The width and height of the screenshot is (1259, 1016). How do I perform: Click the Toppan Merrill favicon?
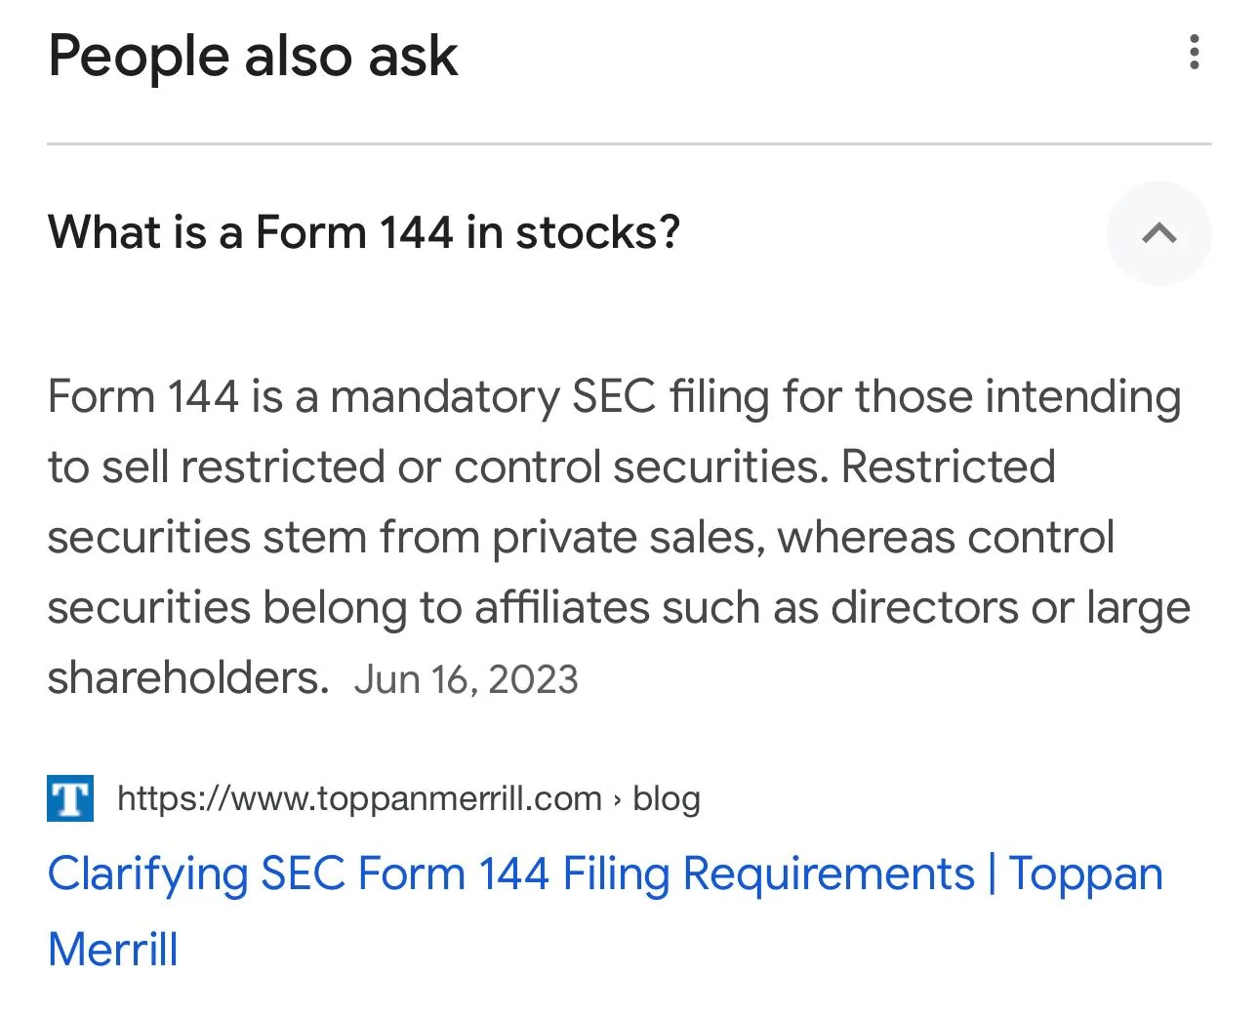(70, 798)
